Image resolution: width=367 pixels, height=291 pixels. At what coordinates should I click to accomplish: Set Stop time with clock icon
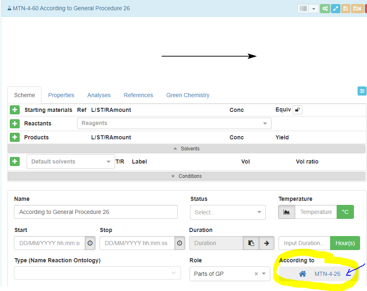[x=180, y=243]
